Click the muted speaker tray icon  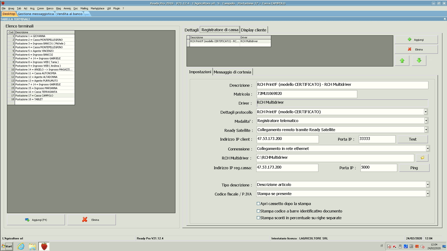pos(423,247)
